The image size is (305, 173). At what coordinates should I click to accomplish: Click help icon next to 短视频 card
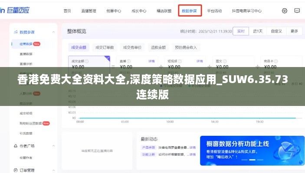point(180,61)
